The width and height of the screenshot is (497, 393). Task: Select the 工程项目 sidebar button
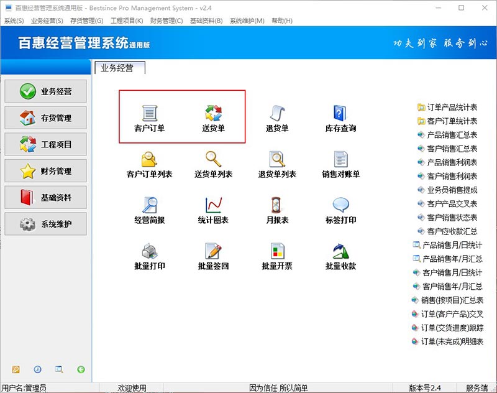pos(45,144)
